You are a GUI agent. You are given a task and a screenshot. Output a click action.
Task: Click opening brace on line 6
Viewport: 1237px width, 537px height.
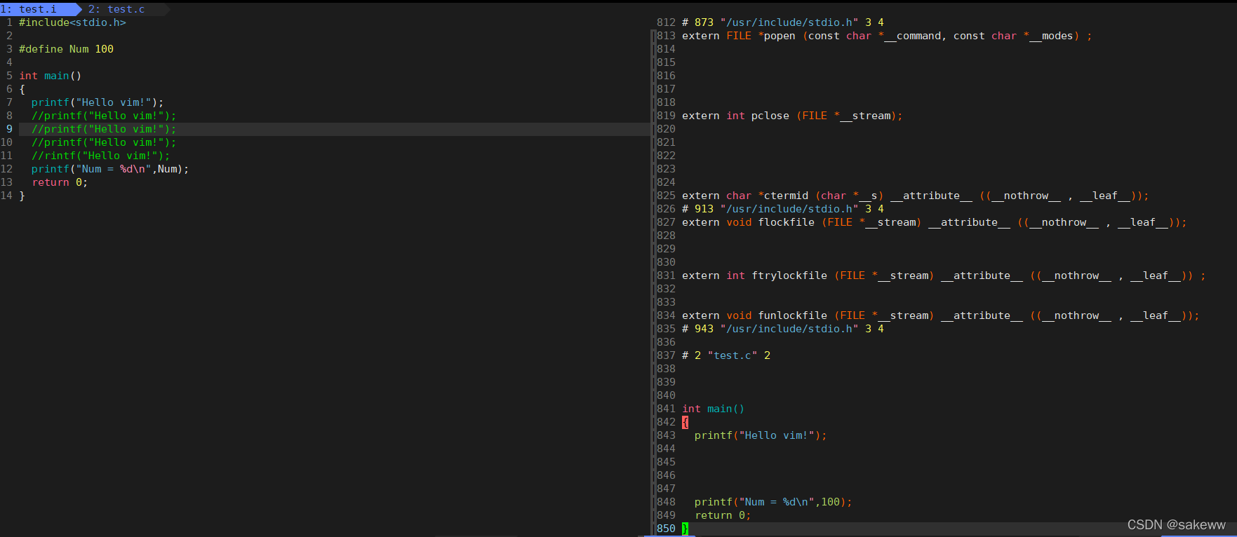pyautogui.click(x=22, y=89)
